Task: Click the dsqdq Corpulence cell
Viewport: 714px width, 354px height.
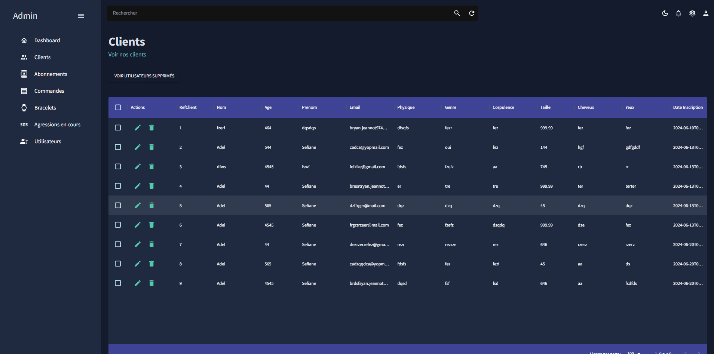Action: click(x=499, y=225)
